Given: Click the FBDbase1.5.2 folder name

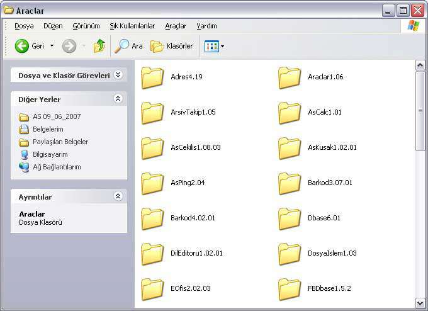Looking at the screenshot, I should point(329,288).
